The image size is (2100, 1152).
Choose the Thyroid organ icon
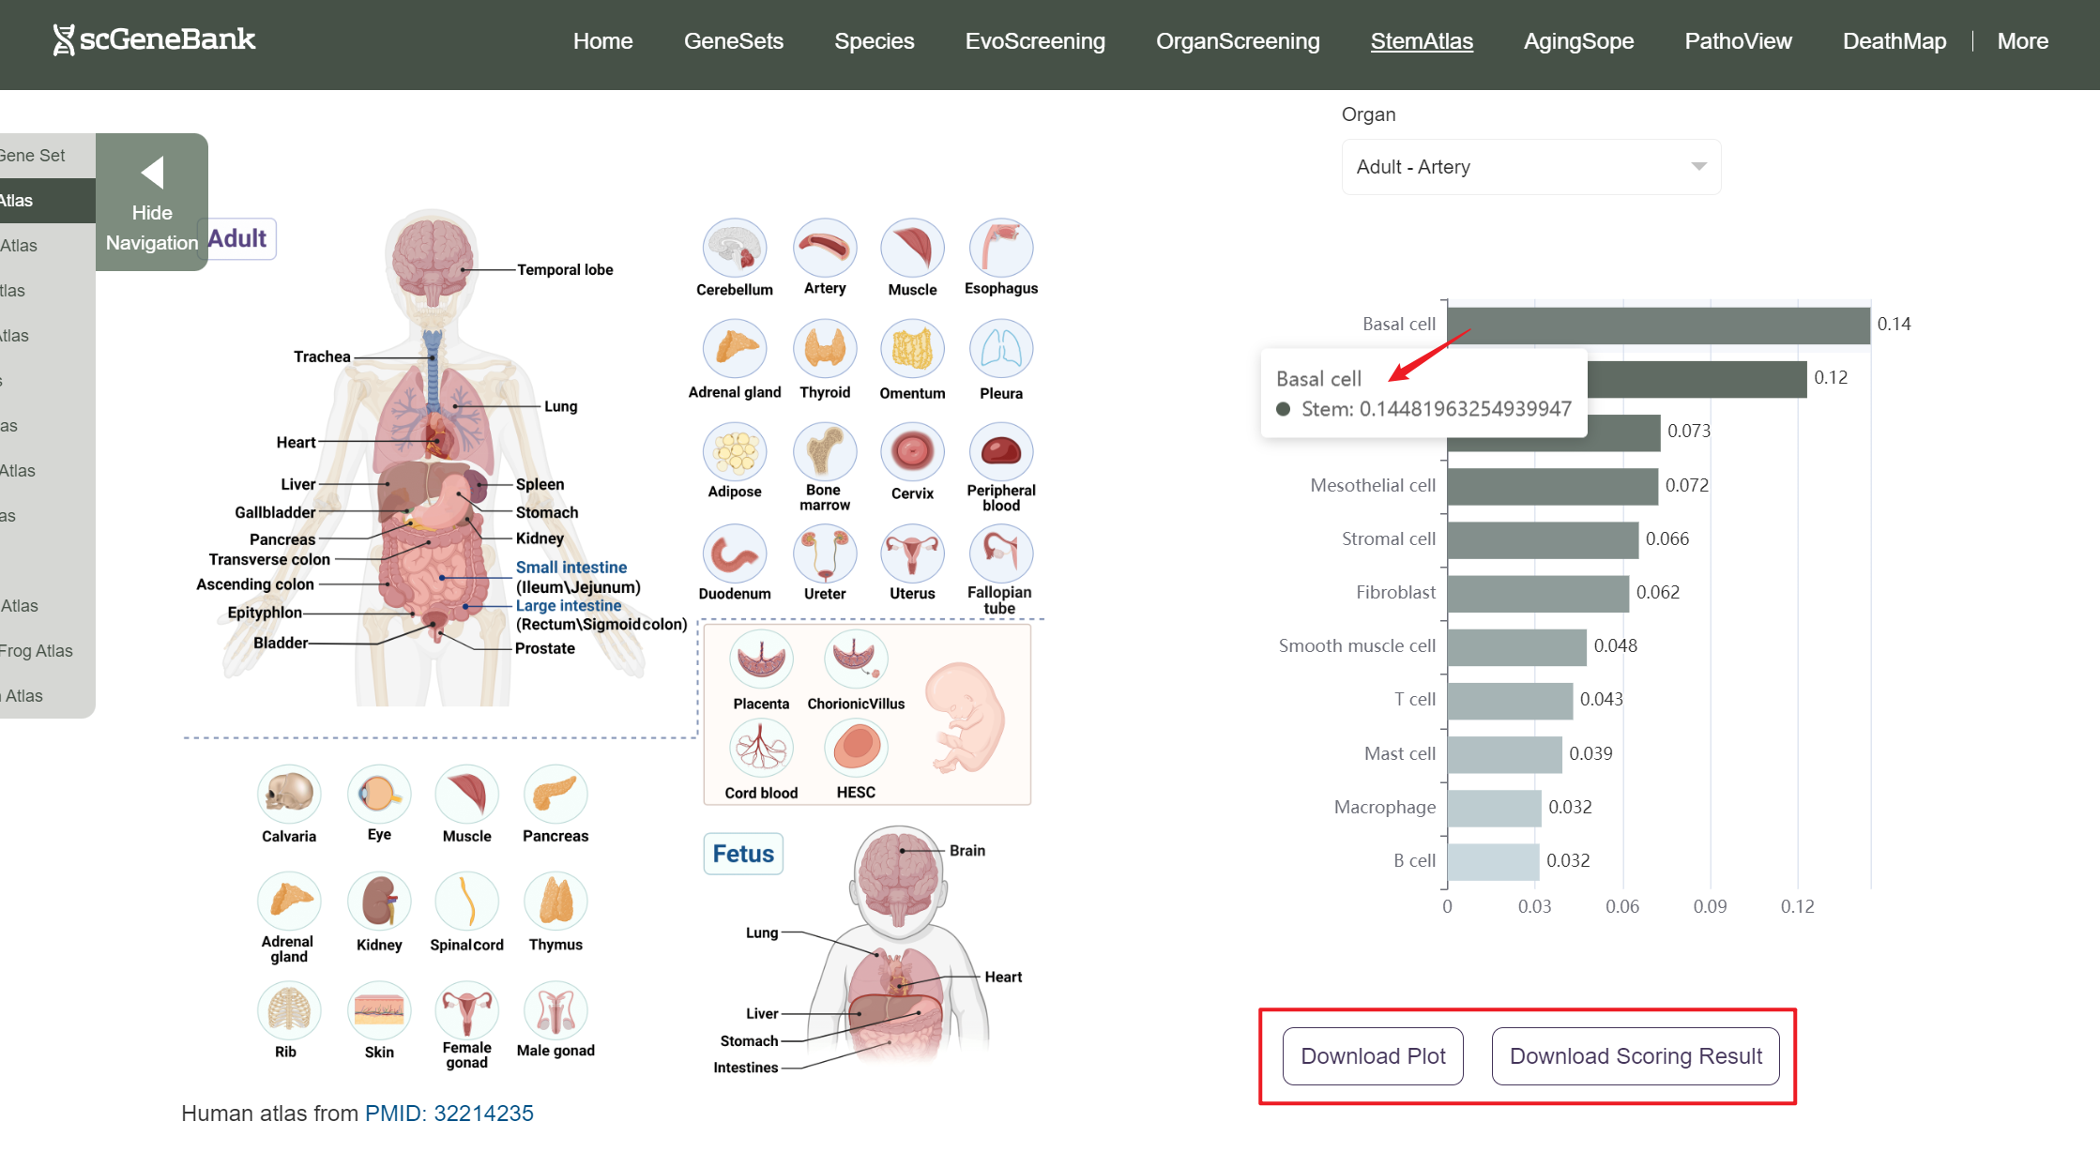point(825,350)
